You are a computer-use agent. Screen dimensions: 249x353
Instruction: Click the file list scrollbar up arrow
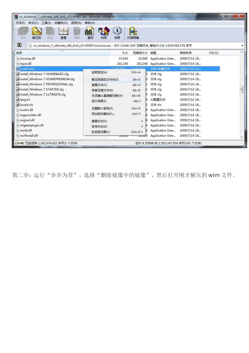coord(242,53)
